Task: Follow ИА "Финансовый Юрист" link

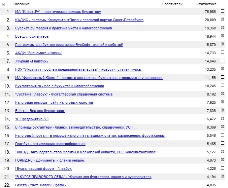Action: (89, 78)
